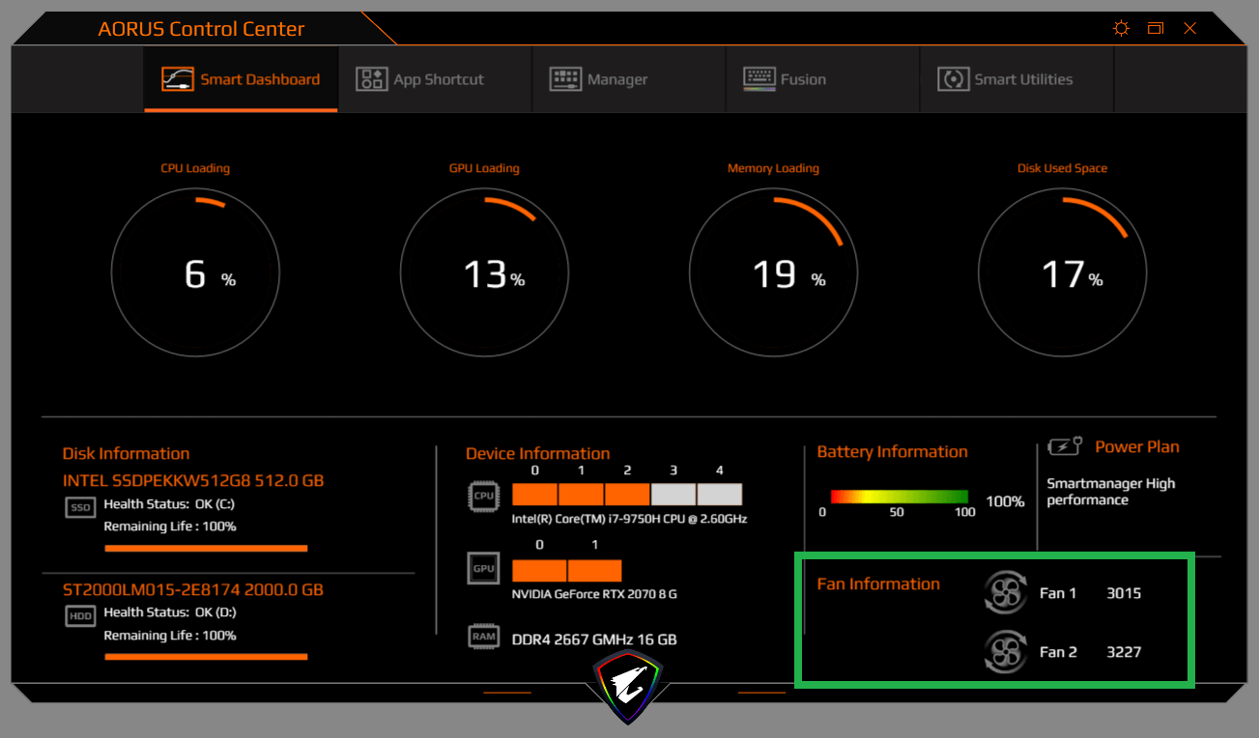Click the ST2000LM015-2E8174 2000.0 GB label
The image size is (1259, 738).
click(x=193, y=589)
